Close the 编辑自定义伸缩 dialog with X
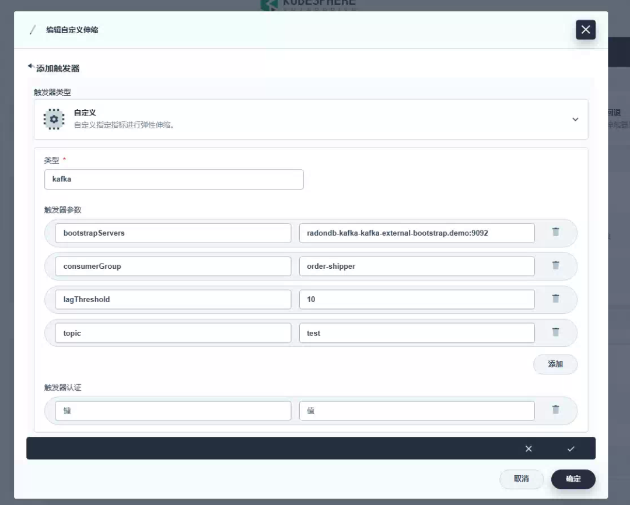This screenshot has height=505, width=630. tap(586, 30)
